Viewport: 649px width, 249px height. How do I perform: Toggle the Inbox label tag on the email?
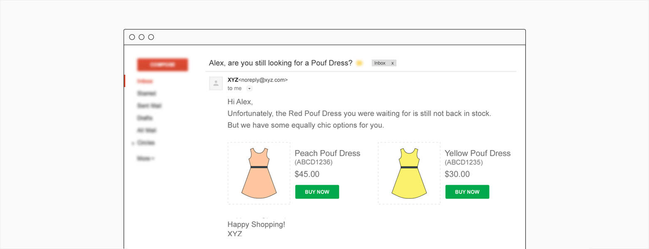[x=380, y=63]
